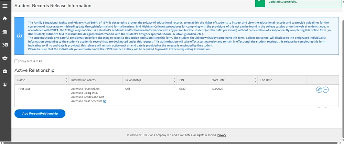Sort table by Relationship column arrows
The width and height of the screenshot is (344, 144).
(x=174, y=80)
